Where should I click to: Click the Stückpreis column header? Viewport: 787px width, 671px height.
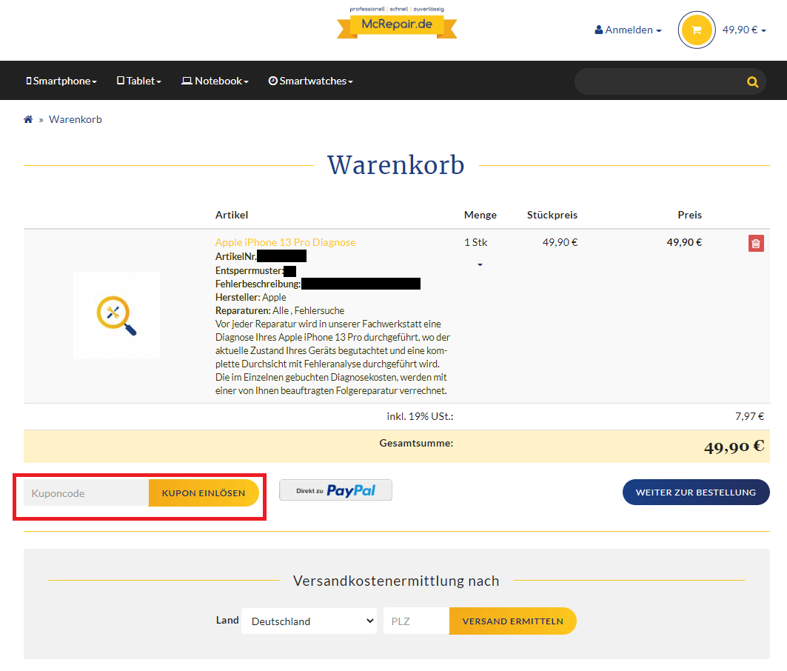point(552,215)
